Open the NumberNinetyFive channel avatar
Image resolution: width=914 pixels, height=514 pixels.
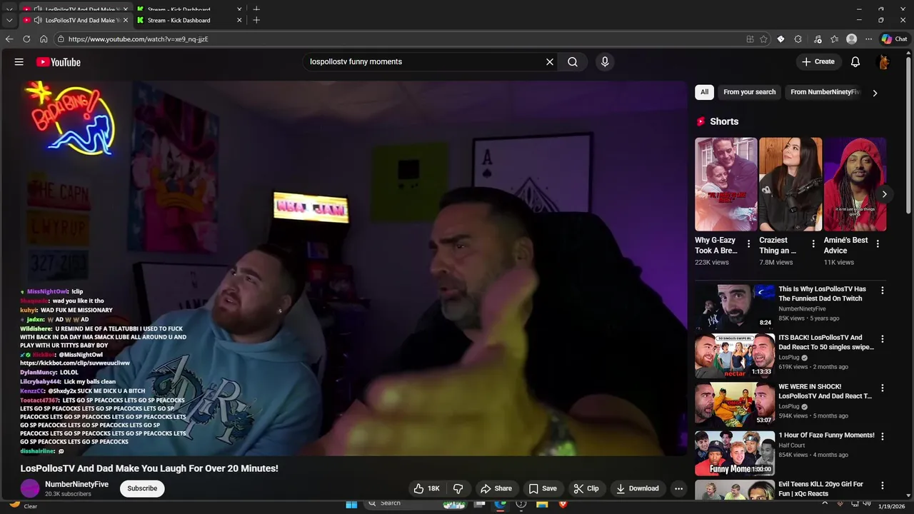[30, 488]
